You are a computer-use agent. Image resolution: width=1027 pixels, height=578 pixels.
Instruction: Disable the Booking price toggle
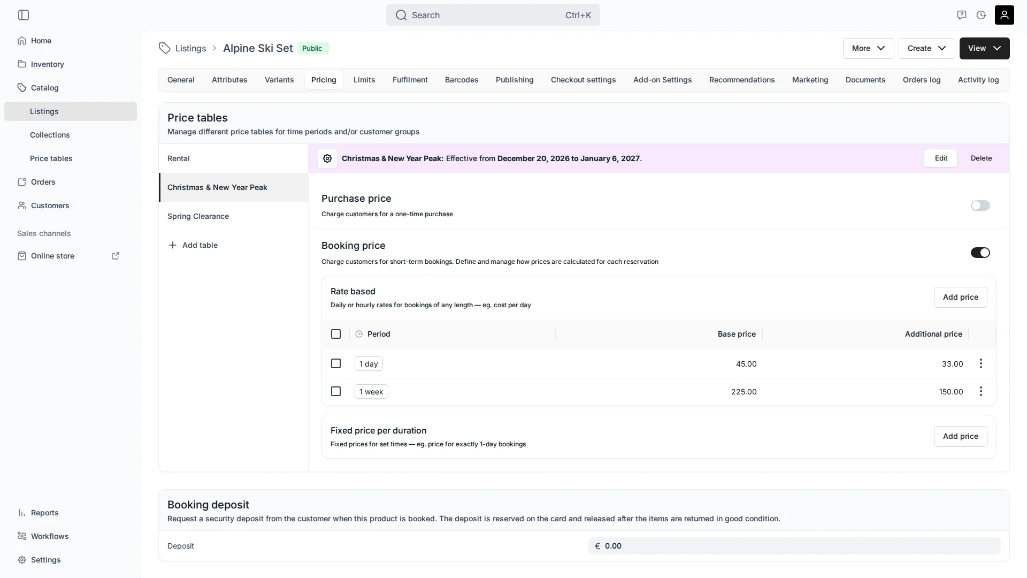click(x=980, y=253)
